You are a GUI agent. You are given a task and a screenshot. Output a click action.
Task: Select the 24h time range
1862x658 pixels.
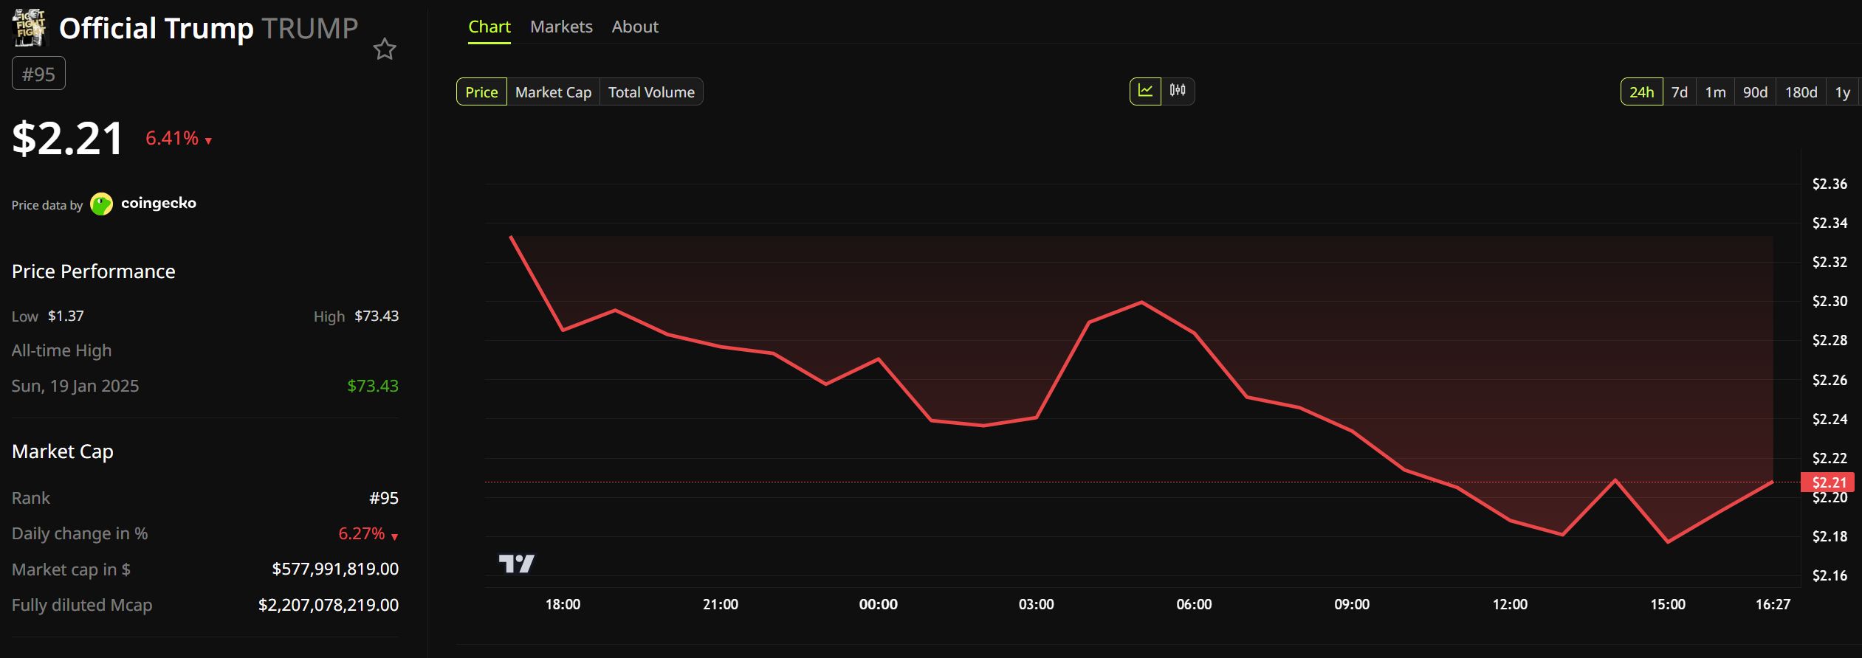[x=1641, y=92]
